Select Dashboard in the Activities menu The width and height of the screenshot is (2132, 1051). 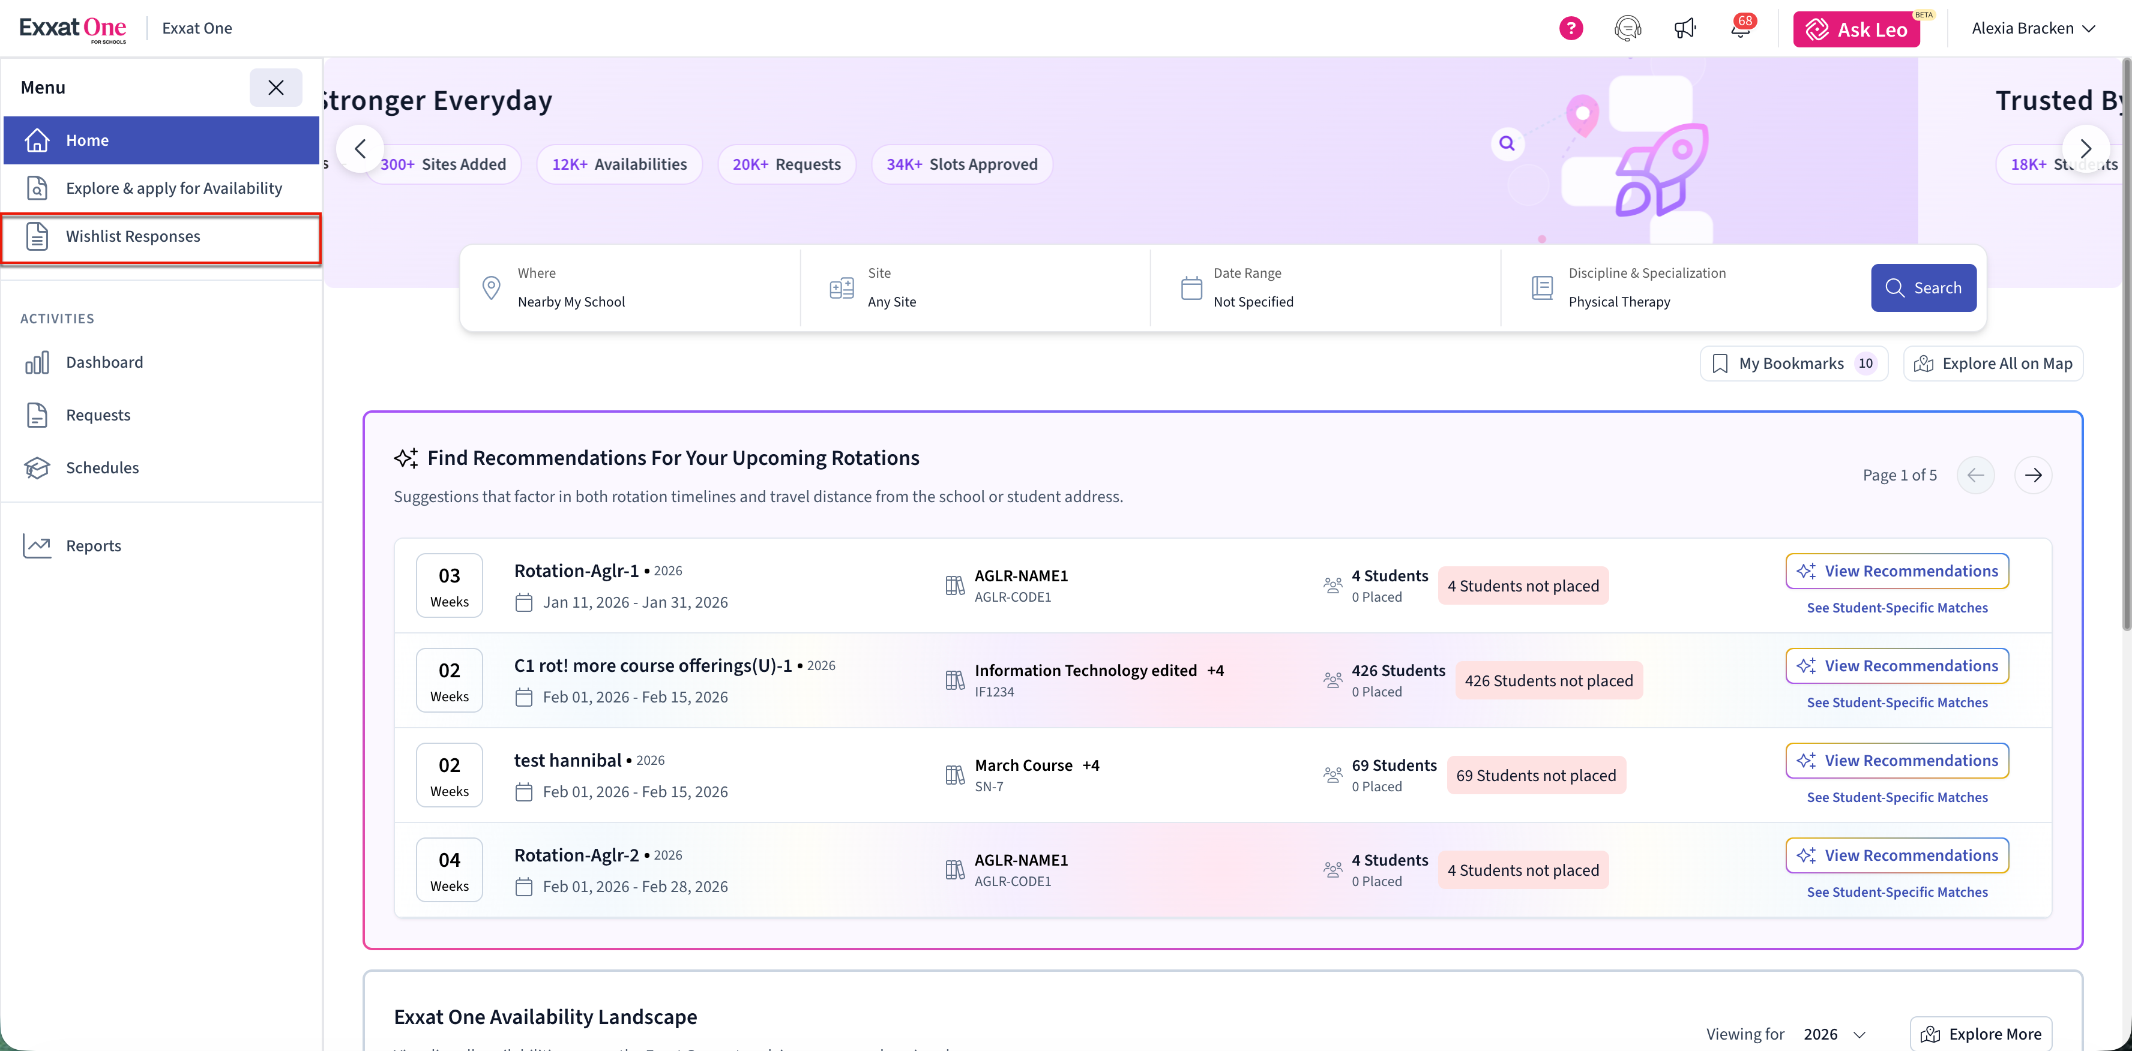104,362
